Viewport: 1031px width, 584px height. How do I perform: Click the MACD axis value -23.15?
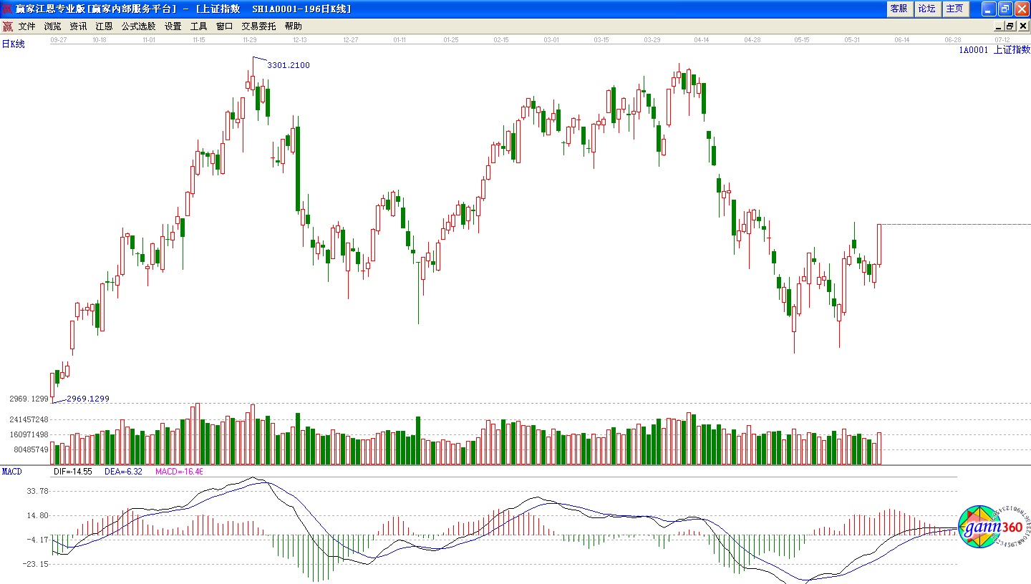click(34, 564)
